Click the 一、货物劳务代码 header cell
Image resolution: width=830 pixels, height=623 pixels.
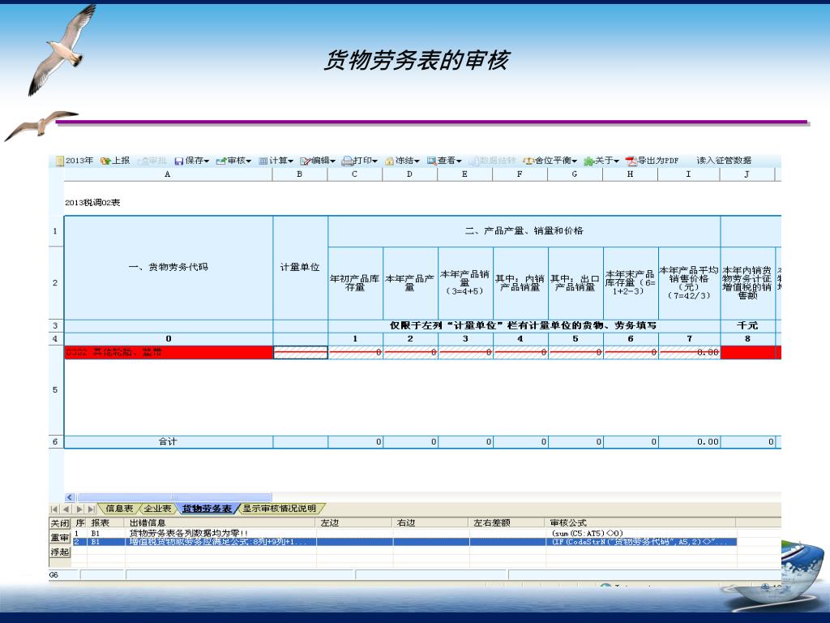(169, 268)
